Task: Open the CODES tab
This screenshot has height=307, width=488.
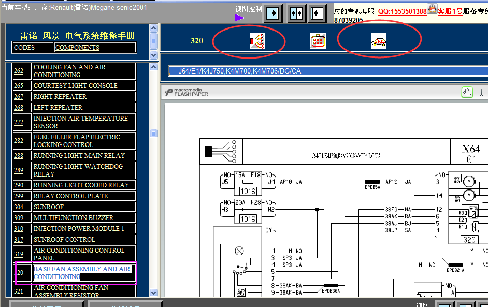Action: point(32,48)
